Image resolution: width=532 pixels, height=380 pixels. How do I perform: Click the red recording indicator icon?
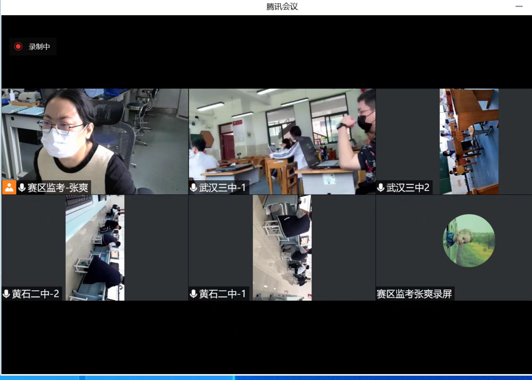pyautogui.click(x=18, y=47)
